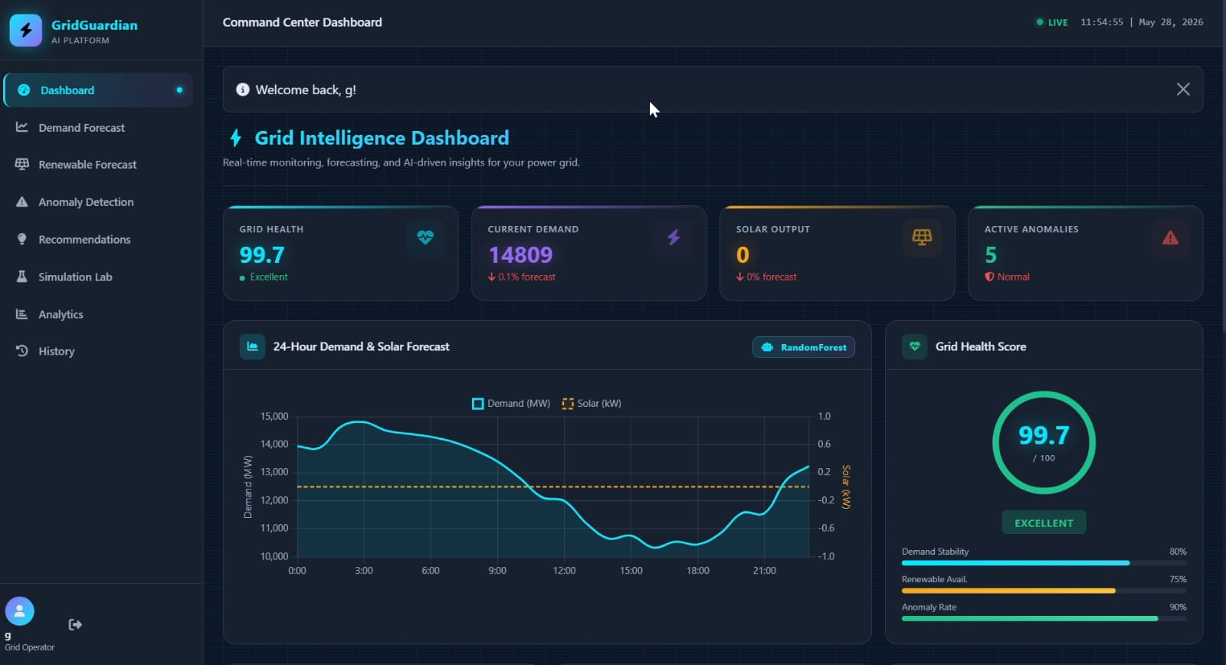Toggle Solar (kW) series in chart legend
Viewport: 1226px width, 665px height.
click(592, 404)
